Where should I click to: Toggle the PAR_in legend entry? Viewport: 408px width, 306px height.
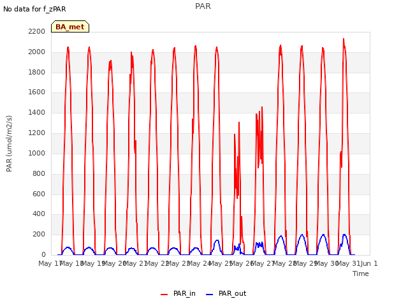pyautogui.click(x=178, y=293)
